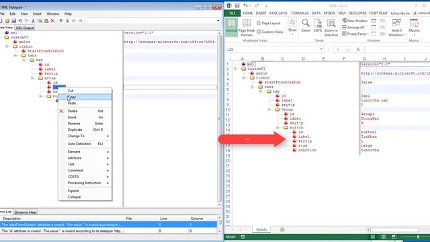Collapse the ribbon node in XML Notepad tree
This screenshot has height=242, width=430.
[x=7, y=46]
